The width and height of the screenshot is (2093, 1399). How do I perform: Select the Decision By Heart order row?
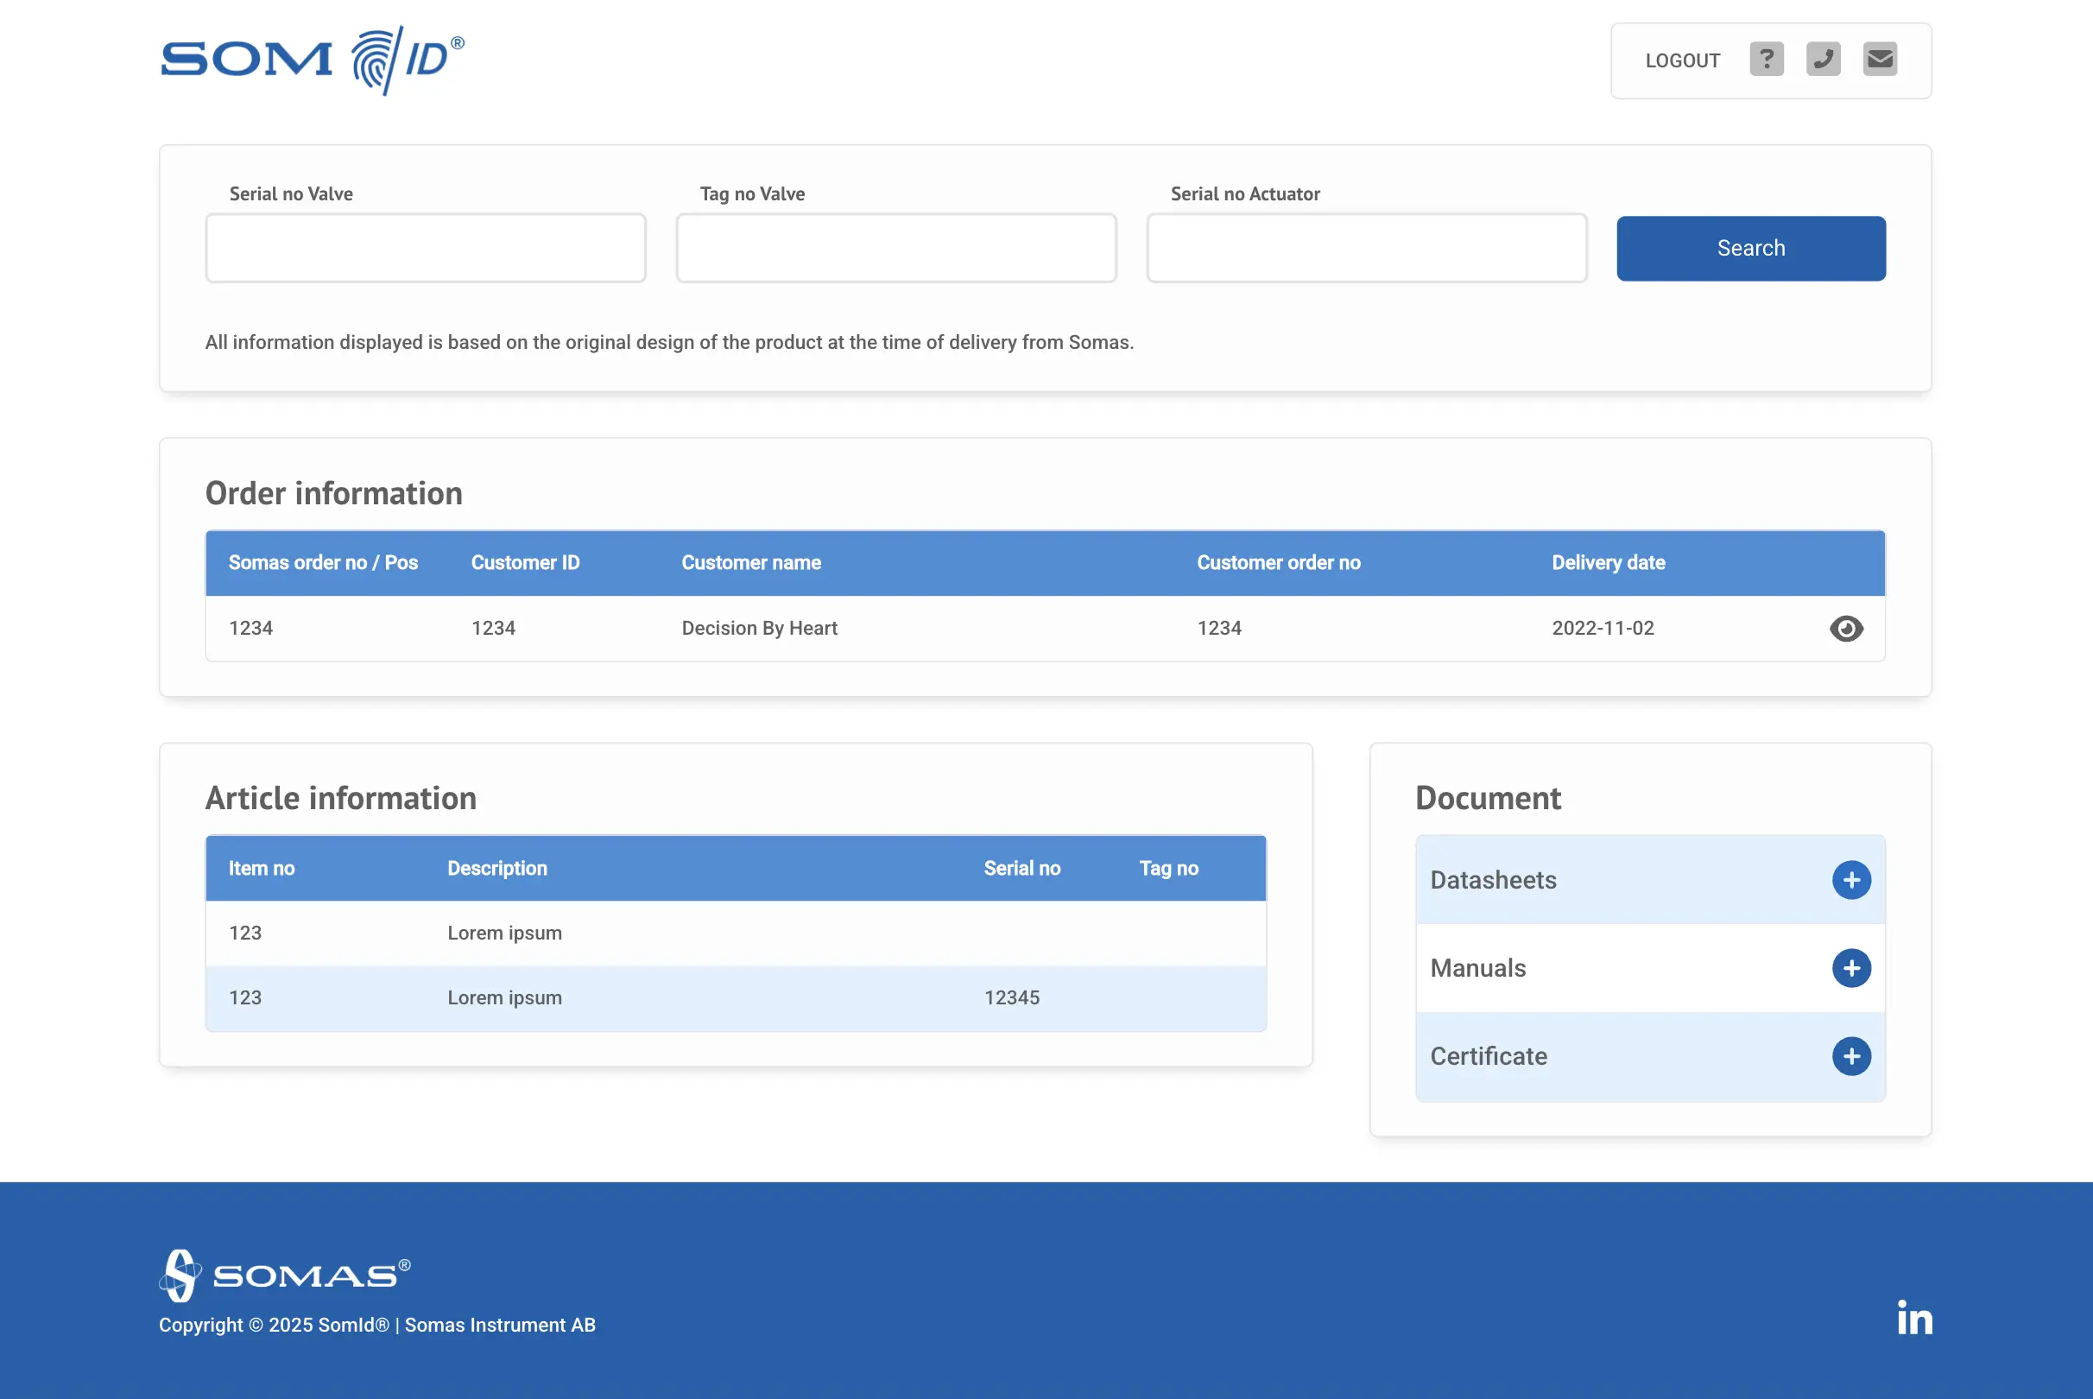[1045, 629]
